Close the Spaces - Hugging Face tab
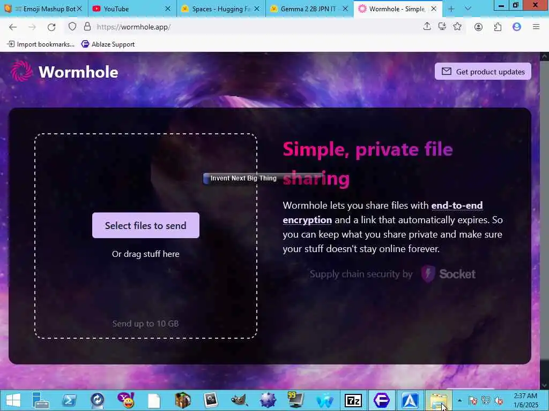The image size is (549, 411). pos(257,9)
